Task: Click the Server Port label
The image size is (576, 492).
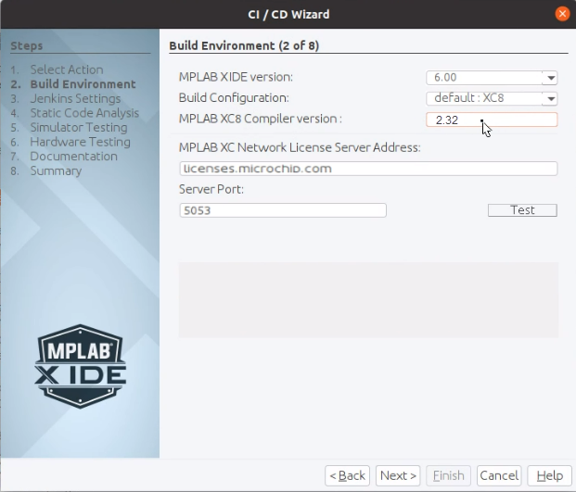Action: [x=211, y=189]
